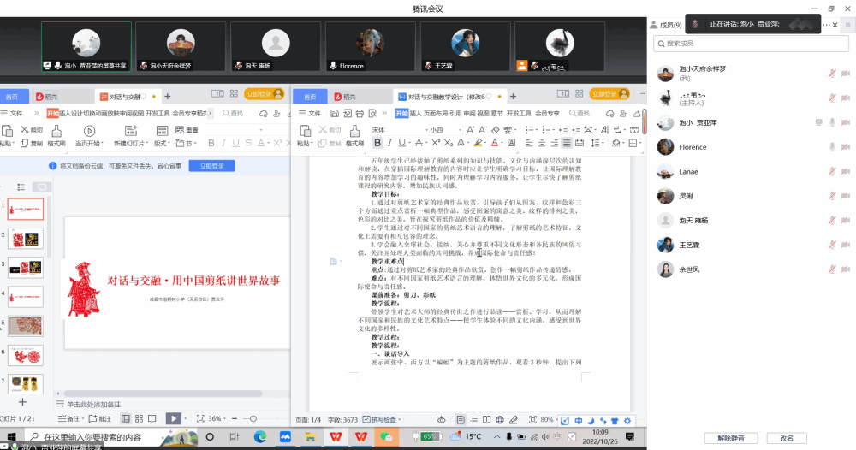This screenshot has width=856, height=450.
Task: Open WeChat from the taskbar
Action: point(387,437)
